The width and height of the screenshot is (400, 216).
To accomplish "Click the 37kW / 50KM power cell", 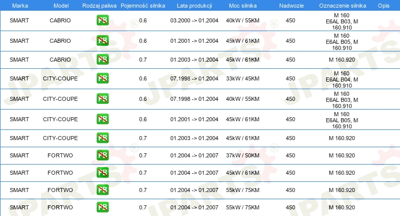I will click(x=242, y=155).
